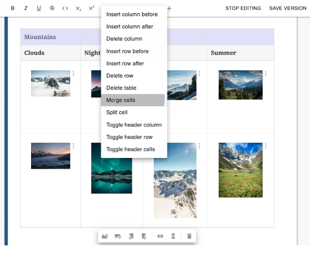Viewport: 310px width, 257px height.
Task: Apply superscript formatting
Action: click(91, 8)
